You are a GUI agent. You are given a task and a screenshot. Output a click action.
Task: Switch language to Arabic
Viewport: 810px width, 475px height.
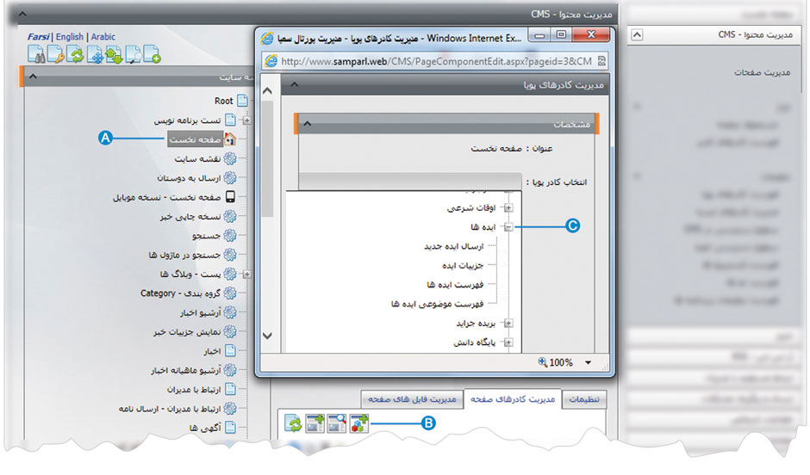click(103, 37)
